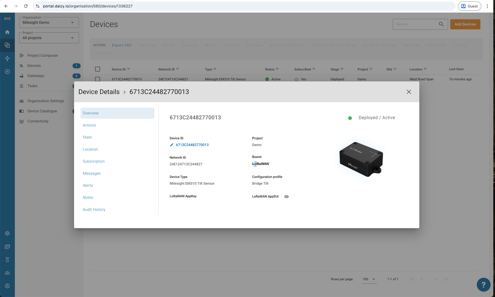Click the Stage column filter icon
The image size is (495, 297).
coord(342,69)
